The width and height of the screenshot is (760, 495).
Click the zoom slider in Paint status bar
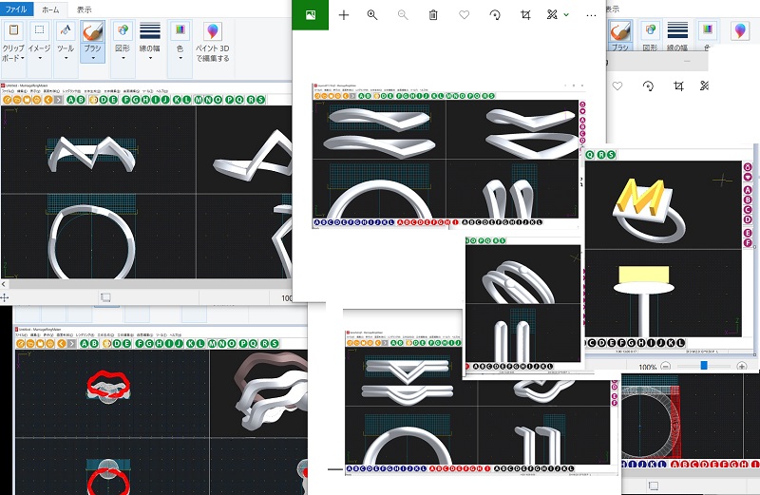pyautogui.click(x=704, y=366)
